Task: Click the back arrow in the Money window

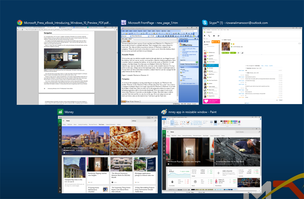Action: (64, 121)
